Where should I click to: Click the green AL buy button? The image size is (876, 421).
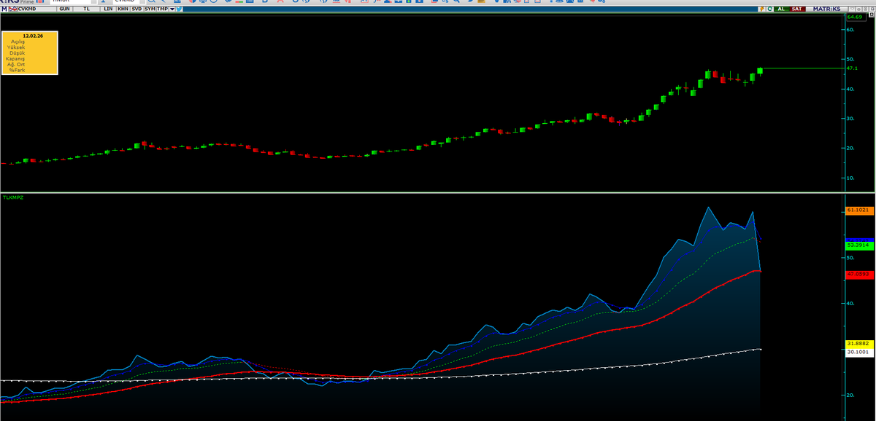coord(781,9)
